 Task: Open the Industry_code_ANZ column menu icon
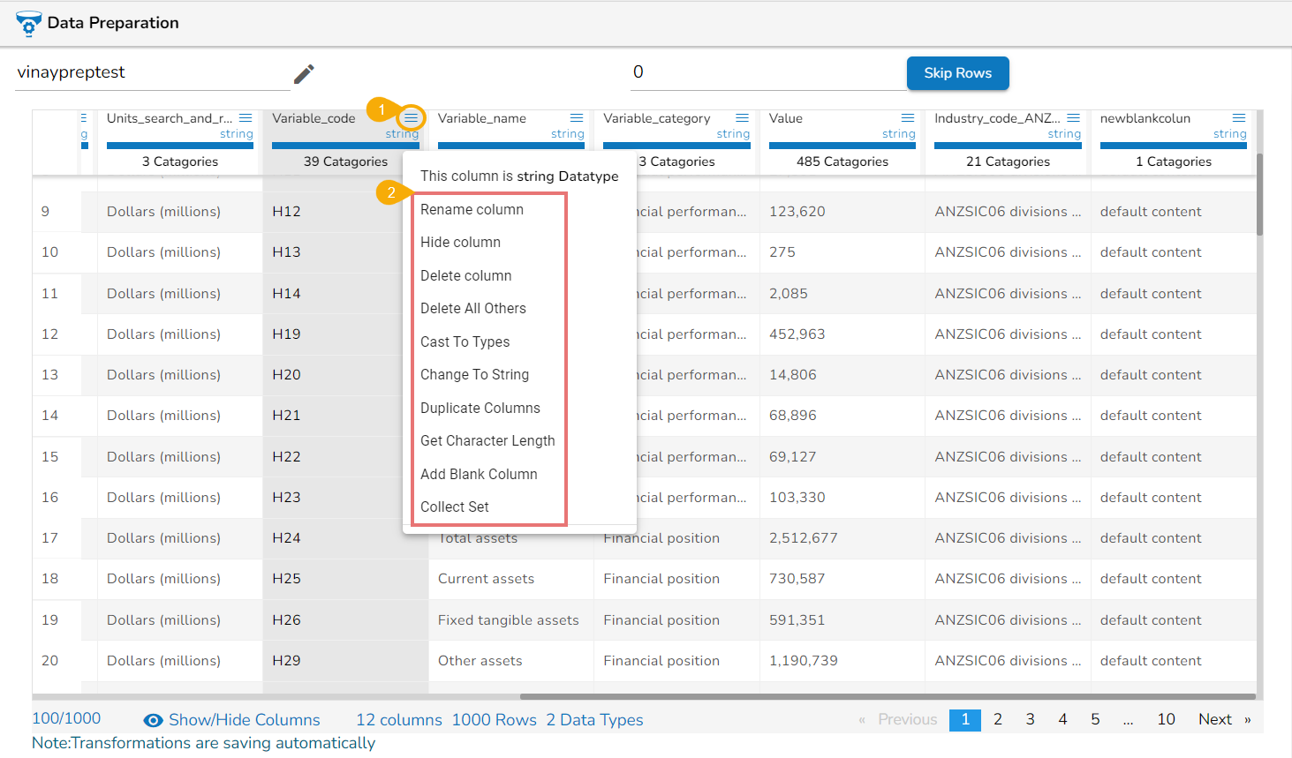click(x=1073, y=118)
